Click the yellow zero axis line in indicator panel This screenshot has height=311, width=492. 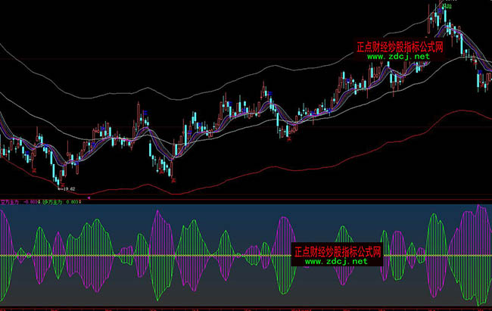[227, 257]
